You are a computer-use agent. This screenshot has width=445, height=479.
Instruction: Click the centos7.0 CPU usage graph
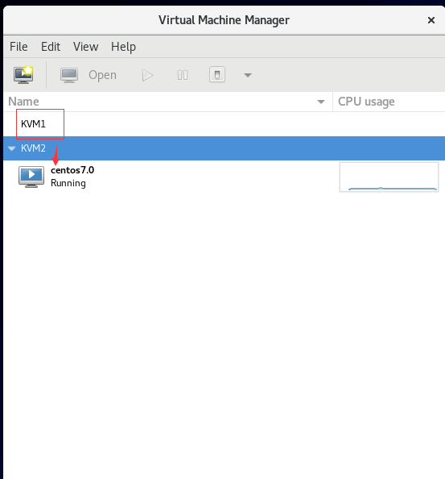[389, 177]
